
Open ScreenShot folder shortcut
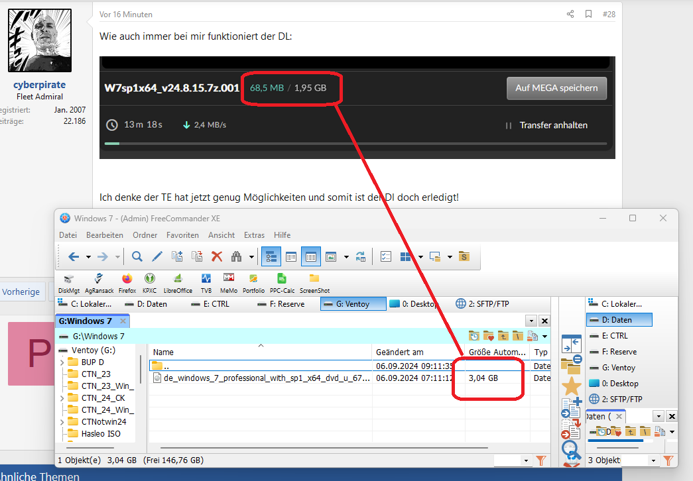315,284
